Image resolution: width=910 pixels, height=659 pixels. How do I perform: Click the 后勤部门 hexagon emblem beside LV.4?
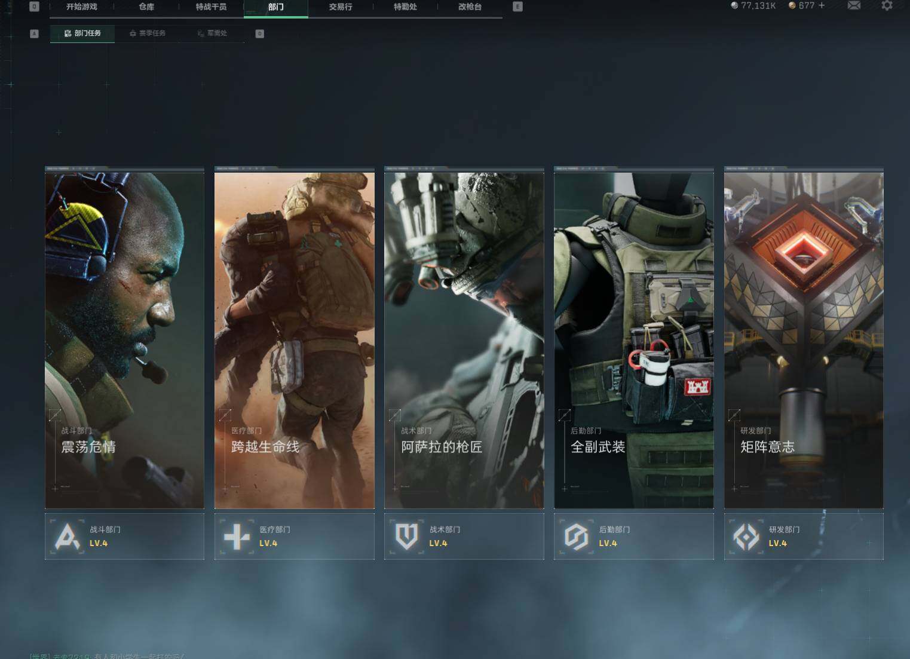[x=576, y=537]
